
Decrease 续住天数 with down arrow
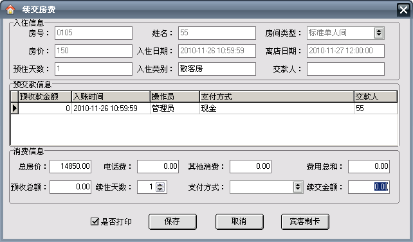tap(160, 189)
